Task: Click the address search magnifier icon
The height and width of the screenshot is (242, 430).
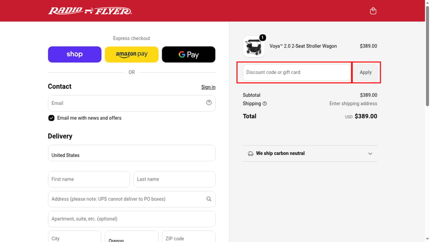Action: 209,199
